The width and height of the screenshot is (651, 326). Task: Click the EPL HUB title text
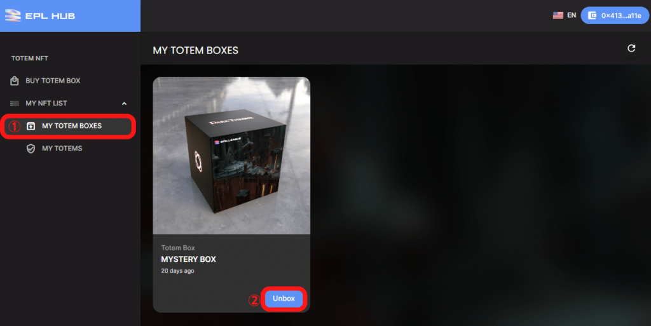click(50, 16)
